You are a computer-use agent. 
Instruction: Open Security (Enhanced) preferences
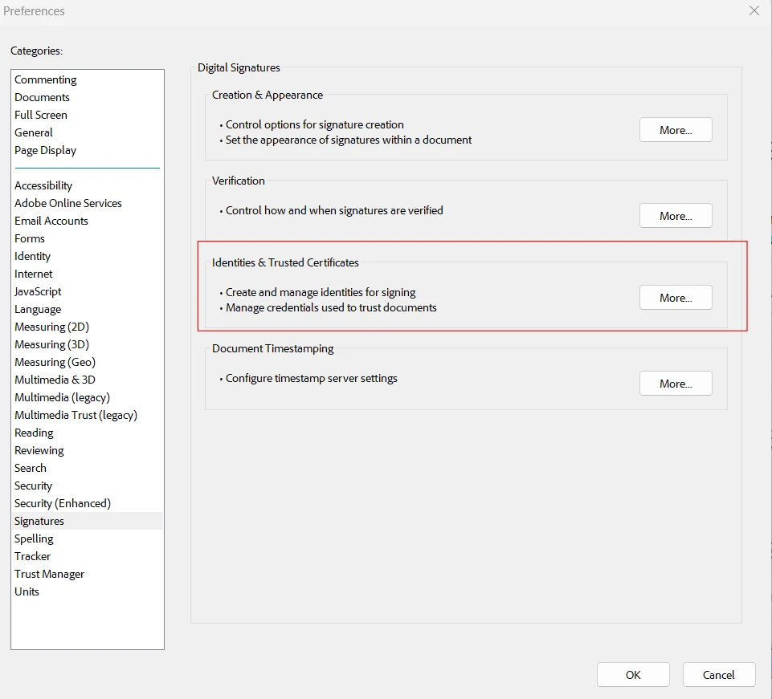pyautogui.click(x=63, y=503)
